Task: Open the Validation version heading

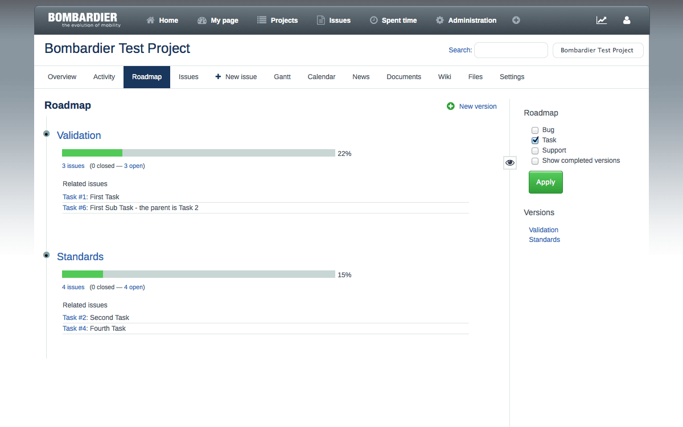Action: coord(79,136)
